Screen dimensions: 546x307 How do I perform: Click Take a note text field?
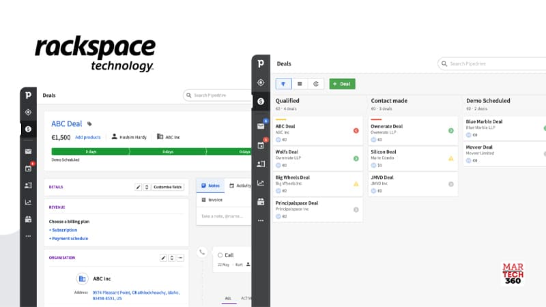tap(222, 216)
